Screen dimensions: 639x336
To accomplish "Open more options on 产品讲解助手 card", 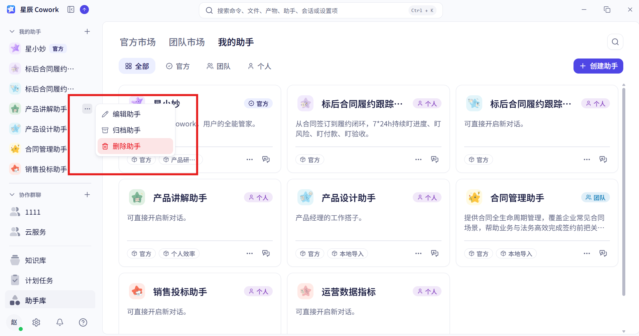I will click(250, 253).
